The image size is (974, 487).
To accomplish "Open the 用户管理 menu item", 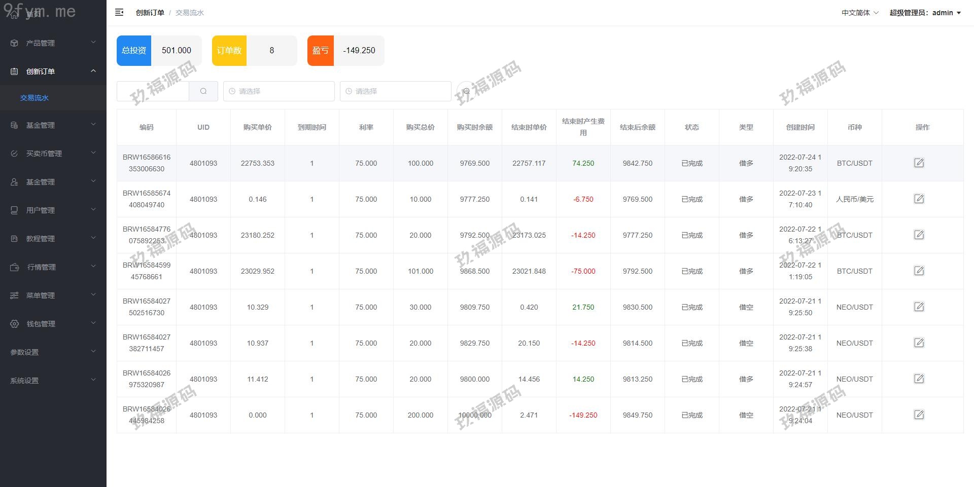I will click(x=53, y=210).
